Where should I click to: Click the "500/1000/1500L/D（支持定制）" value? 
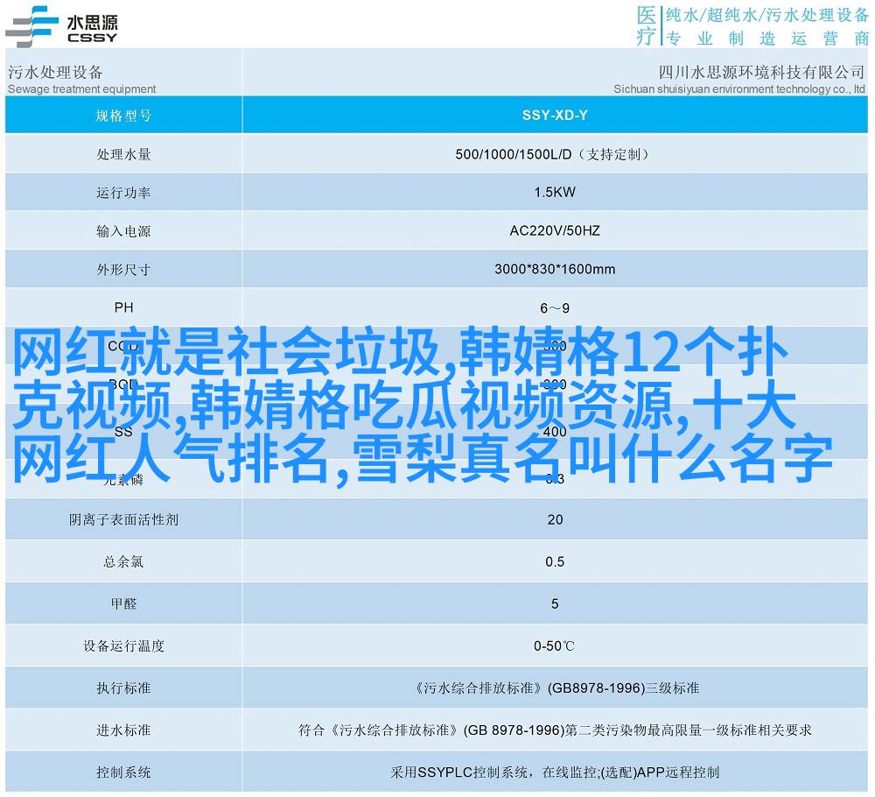[555, 154]
